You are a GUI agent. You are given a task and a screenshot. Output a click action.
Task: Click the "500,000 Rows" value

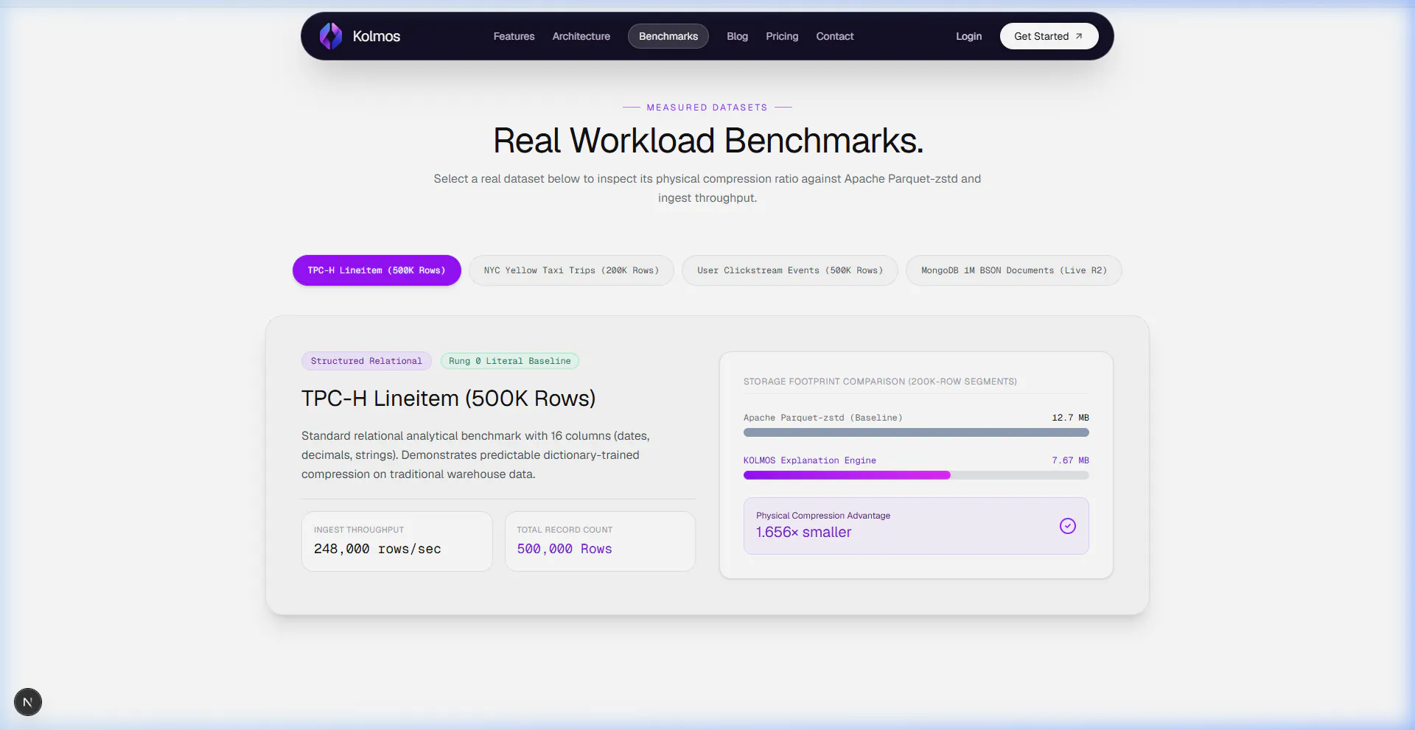tap(565, 549)
